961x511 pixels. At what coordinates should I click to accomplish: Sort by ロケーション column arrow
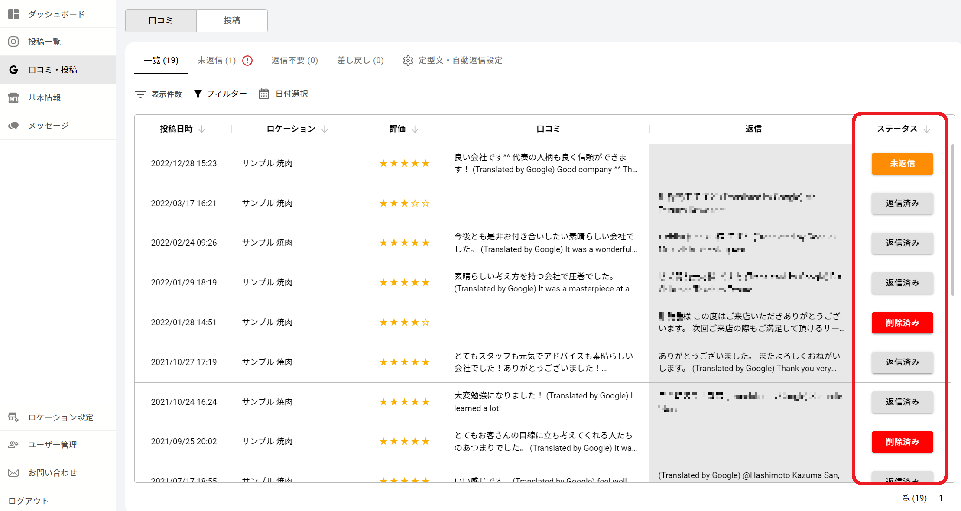(325, 129)
